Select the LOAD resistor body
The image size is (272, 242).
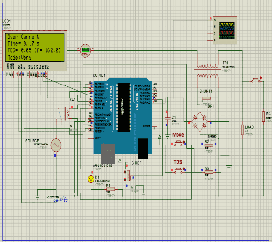click(x=242, y=130)
